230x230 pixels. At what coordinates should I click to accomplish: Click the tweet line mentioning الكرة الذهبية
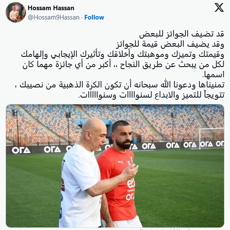pyautogui.click(x=120, y=85)
